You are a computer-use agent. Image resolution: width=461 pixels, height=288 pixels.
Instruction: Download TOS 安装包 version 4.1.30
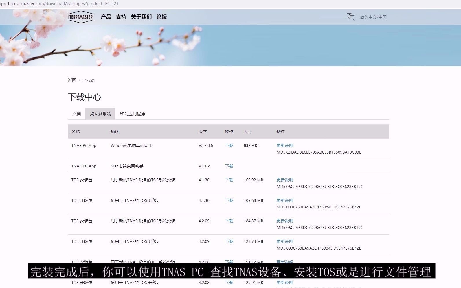[x=229, y=180]
